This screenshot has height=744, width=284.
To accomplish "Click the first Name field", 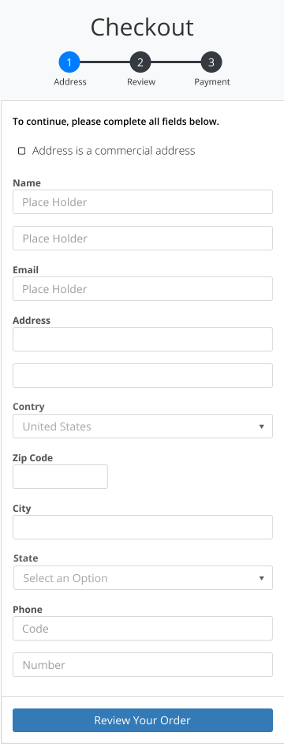I will click(143, 202).
